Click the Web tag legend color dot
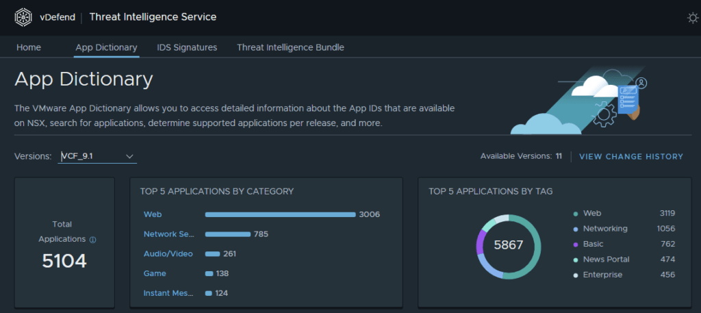 (x=576, y=214)
